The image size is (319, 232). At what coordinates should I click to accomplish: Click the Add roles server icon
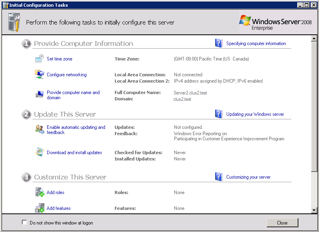[40, 192]
